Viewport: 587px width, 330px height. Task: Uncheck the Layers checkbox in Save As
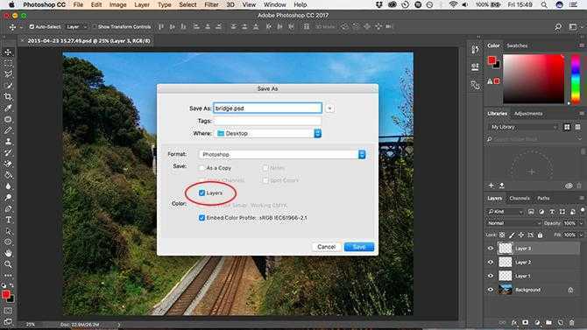(x=202, y=193)
